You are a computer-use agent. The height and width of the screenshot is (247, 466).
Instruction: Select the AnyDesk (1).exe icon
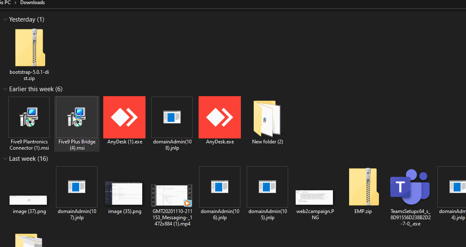[124, 117]
